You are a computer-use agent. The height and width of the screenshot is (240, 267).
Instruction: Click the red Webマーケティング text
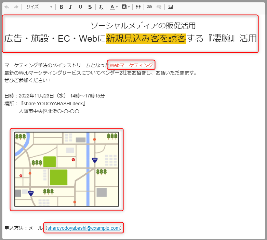[131, 65]
